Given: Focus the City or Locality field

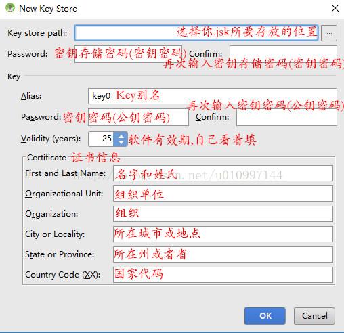Looking at the screenshot, I should point(223,234).
